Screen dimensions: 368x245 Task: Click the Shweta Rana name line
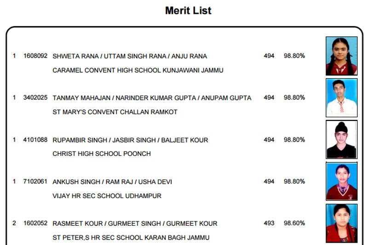(x=130, y=56)
